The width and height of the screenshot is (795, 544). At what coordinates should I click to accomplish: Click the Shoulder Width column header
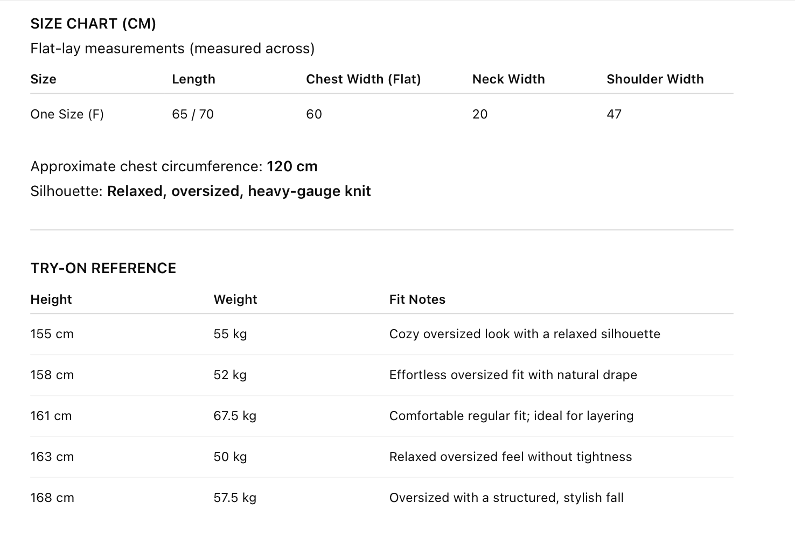pos(654,79)
